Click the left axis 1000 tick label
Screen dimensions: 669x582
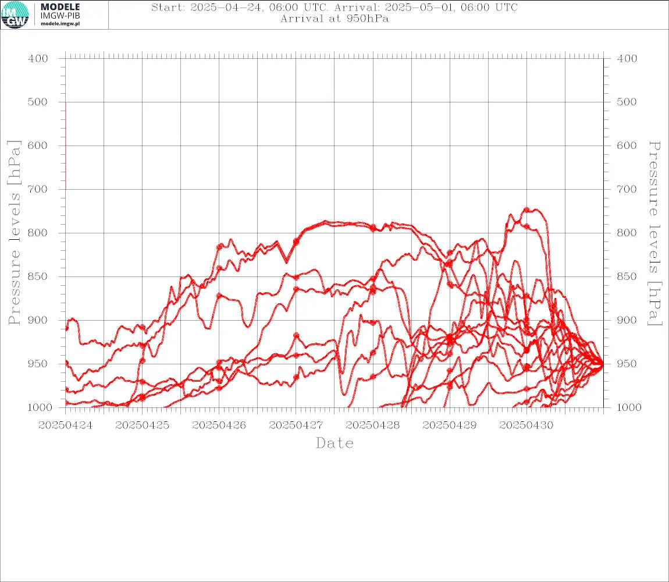click(x=40, y=407)
